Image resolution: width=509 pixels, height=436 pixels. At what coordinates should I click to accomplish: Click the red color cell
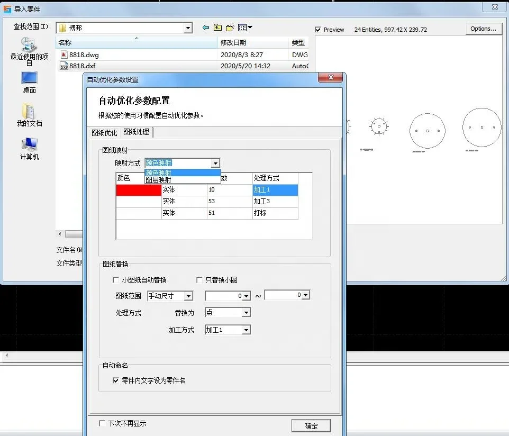139,190
